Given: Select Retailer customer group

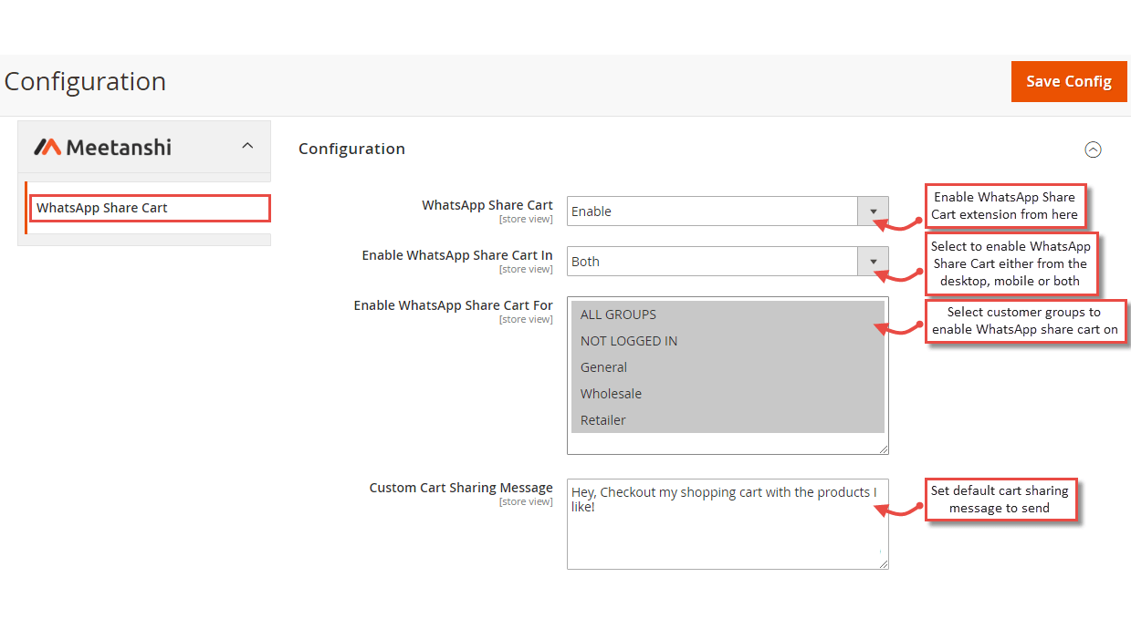Looking at the screenshot, I should (x=728, y=420).
